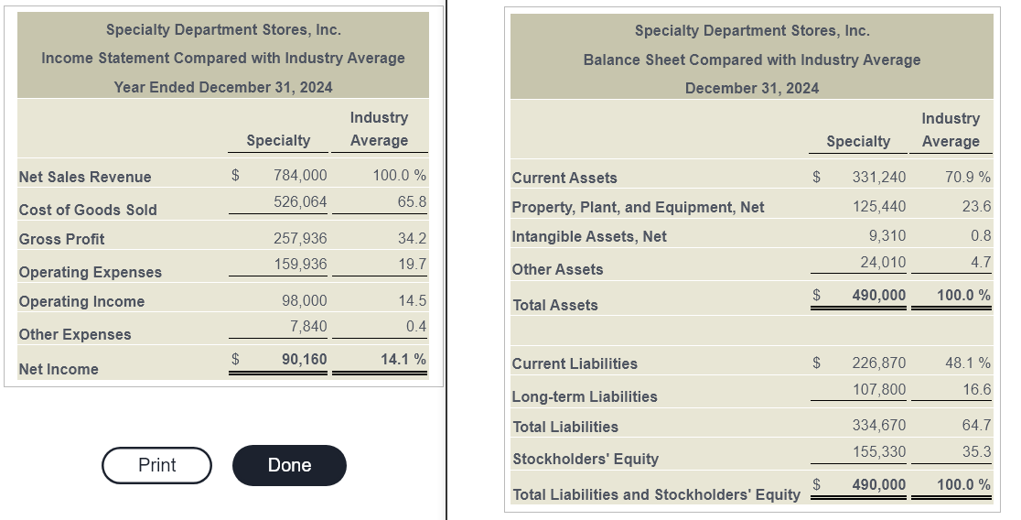Select the Net Income total 90,160
Viewport: 1021px width, 520px height.
point(305,359)
